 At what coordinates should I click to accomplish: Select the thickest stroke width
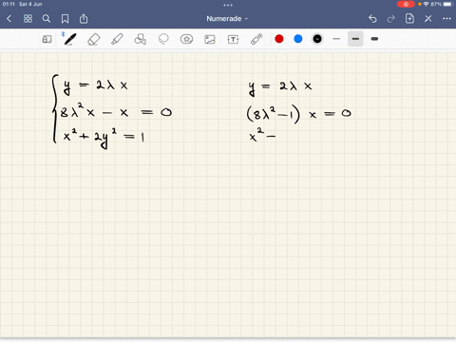click(374, 39)
